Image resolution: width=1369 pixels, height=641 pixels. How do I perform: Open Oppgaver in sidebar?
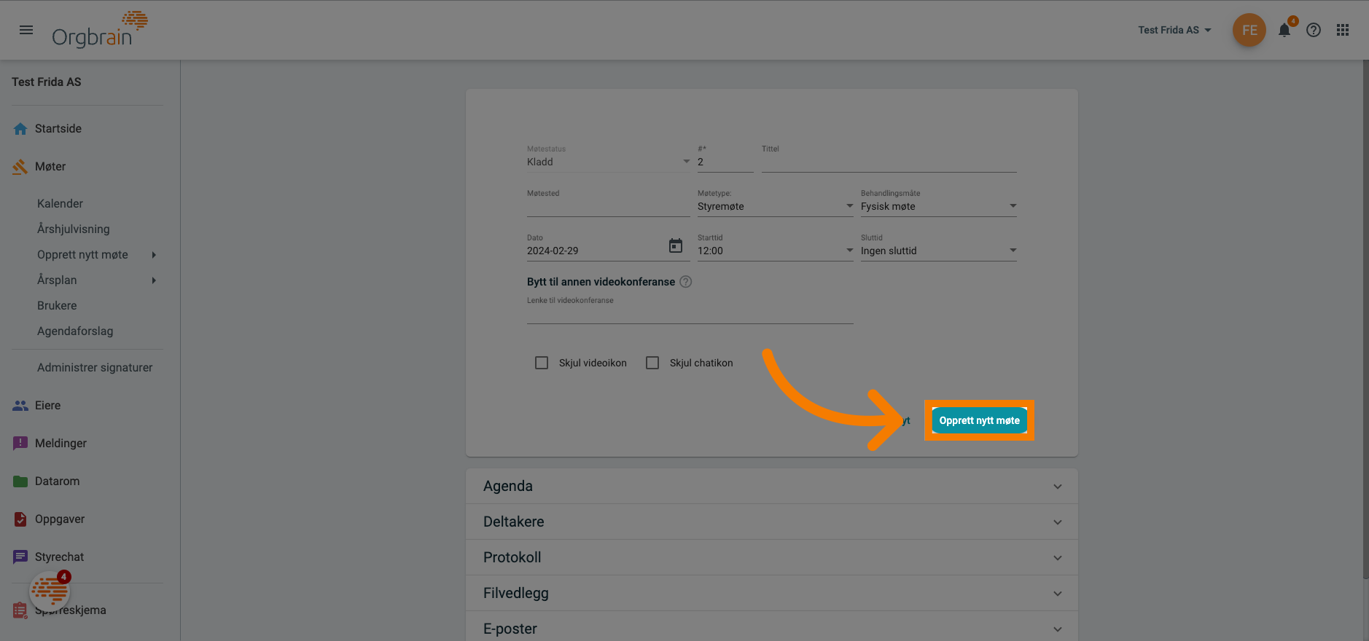60,519
